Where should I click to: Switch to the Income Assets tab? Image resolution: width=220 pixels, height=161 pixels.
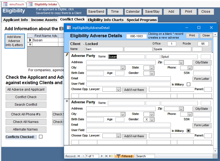44,20
